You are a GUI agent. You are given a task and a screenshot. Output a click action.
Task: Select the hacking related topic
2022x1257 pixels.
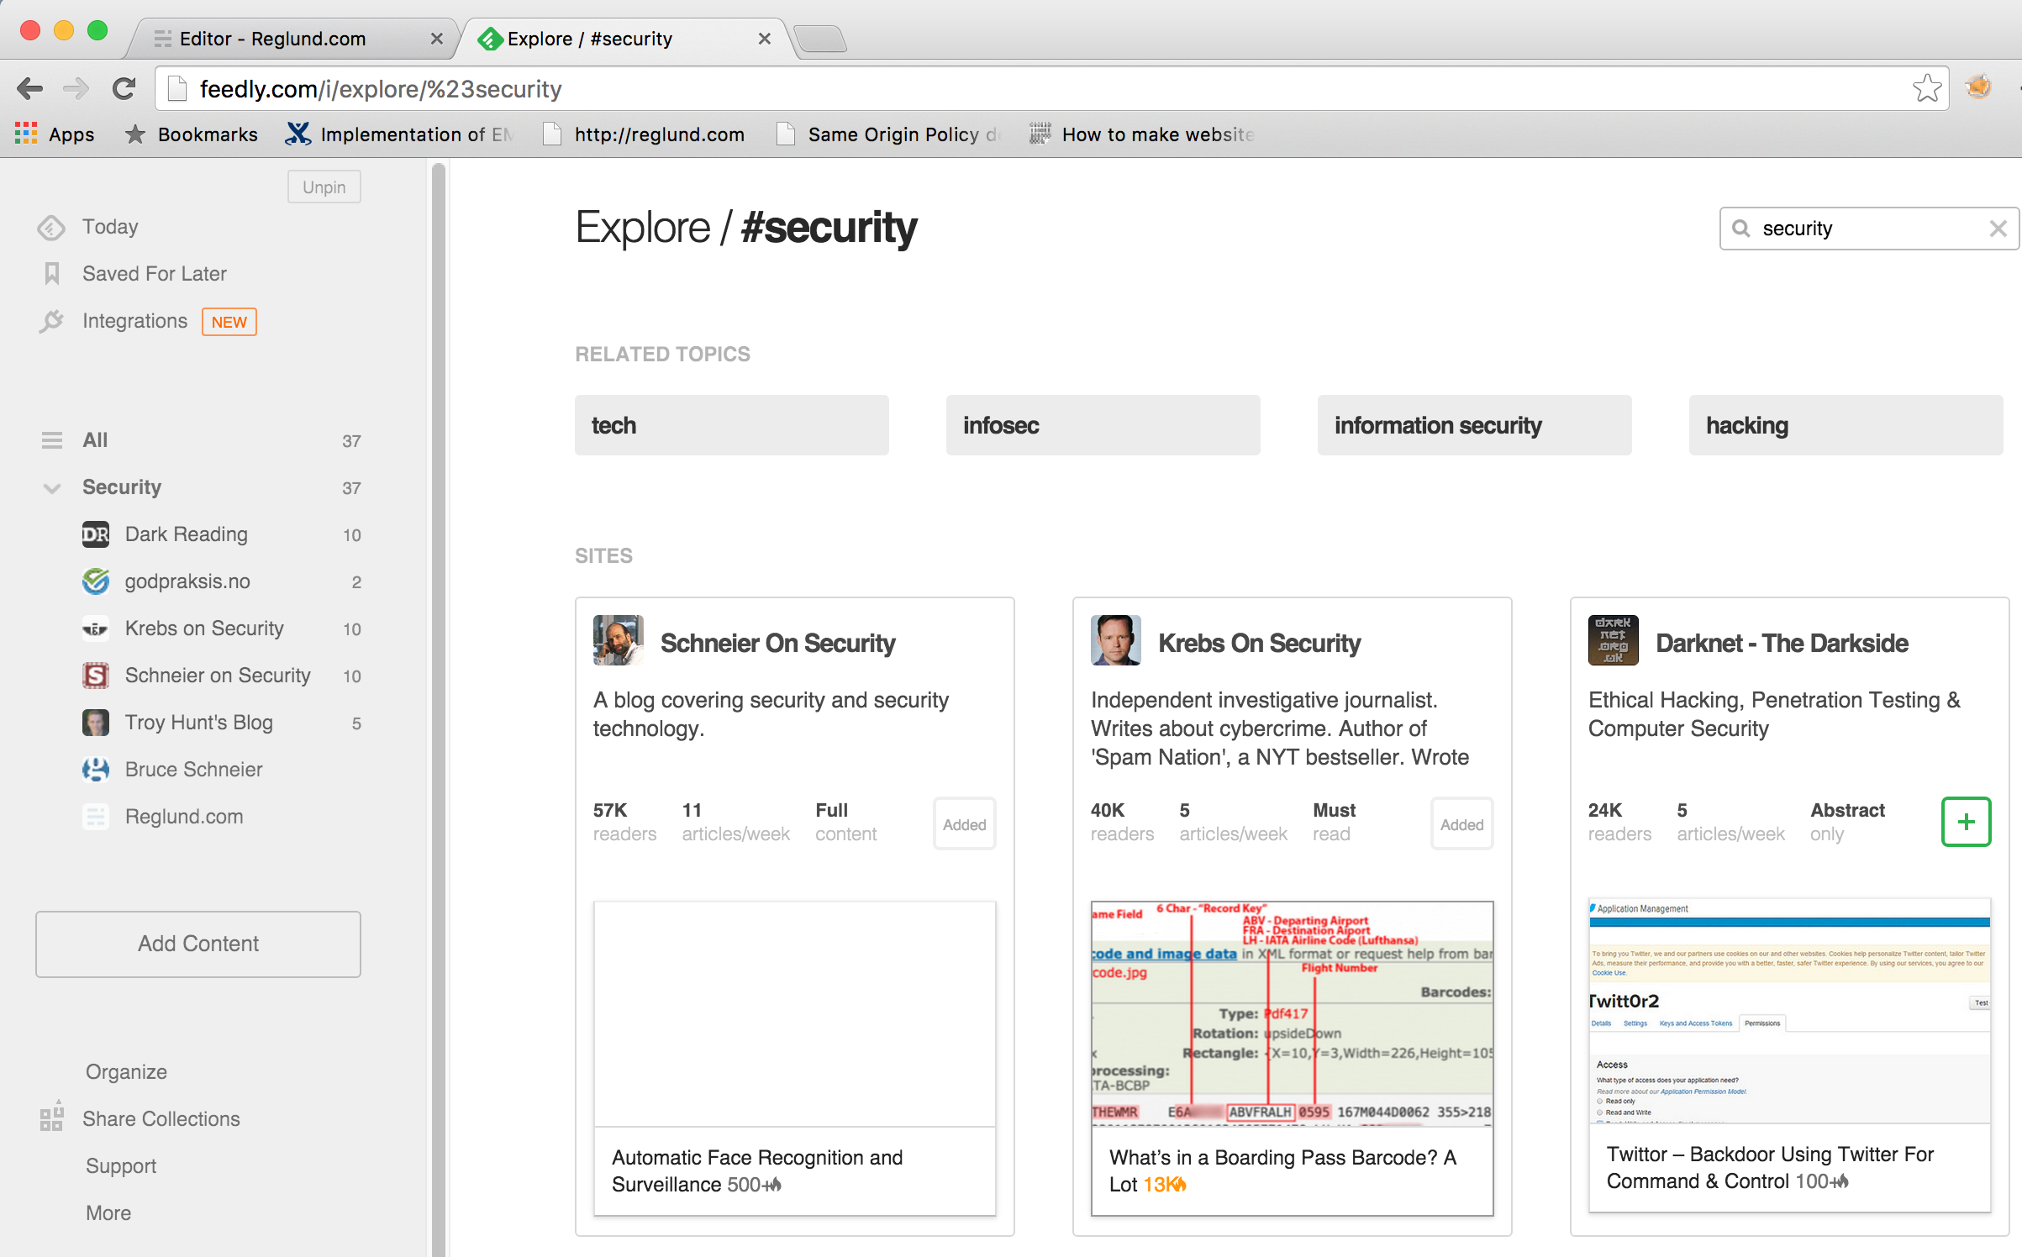pos(1846,425)
